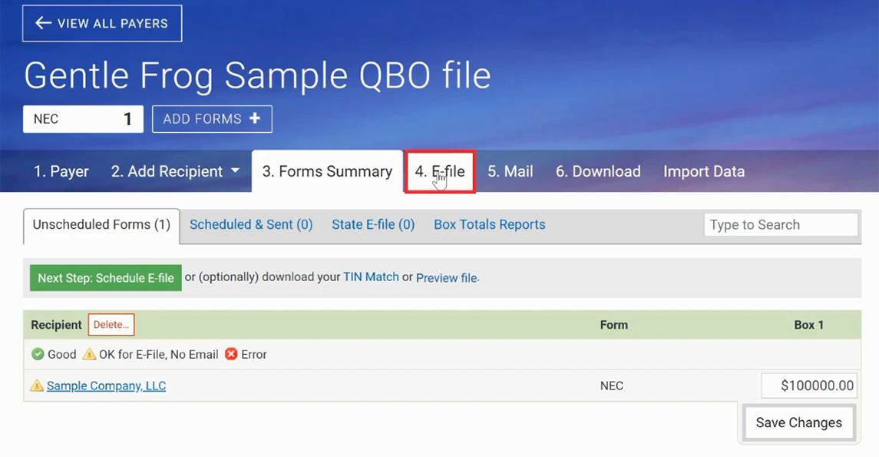The image size is (879, 457).
Task: Click the OK for E-File warning triangle icon
Action: [89, 354]
